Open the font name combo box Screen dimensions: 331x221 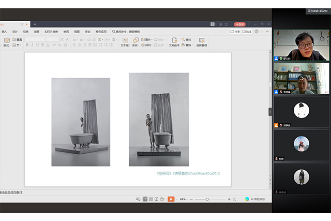(35, 39)
